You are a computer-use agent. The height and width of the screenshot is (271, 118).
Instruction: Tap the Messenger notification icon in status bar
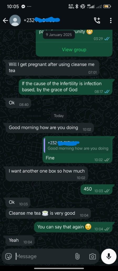[23, 7]
